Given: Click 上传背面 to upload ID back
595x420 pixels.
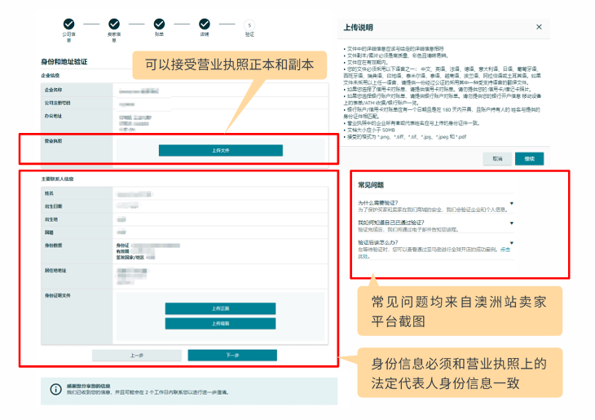Looking at the screenshot, I should (x=220, y=324).
